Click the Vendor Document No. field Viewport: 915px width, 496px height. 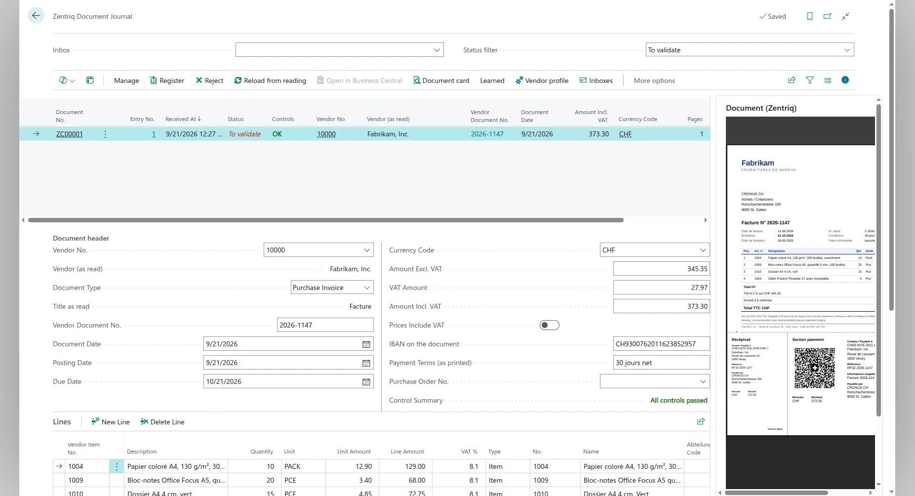[325, 325]
